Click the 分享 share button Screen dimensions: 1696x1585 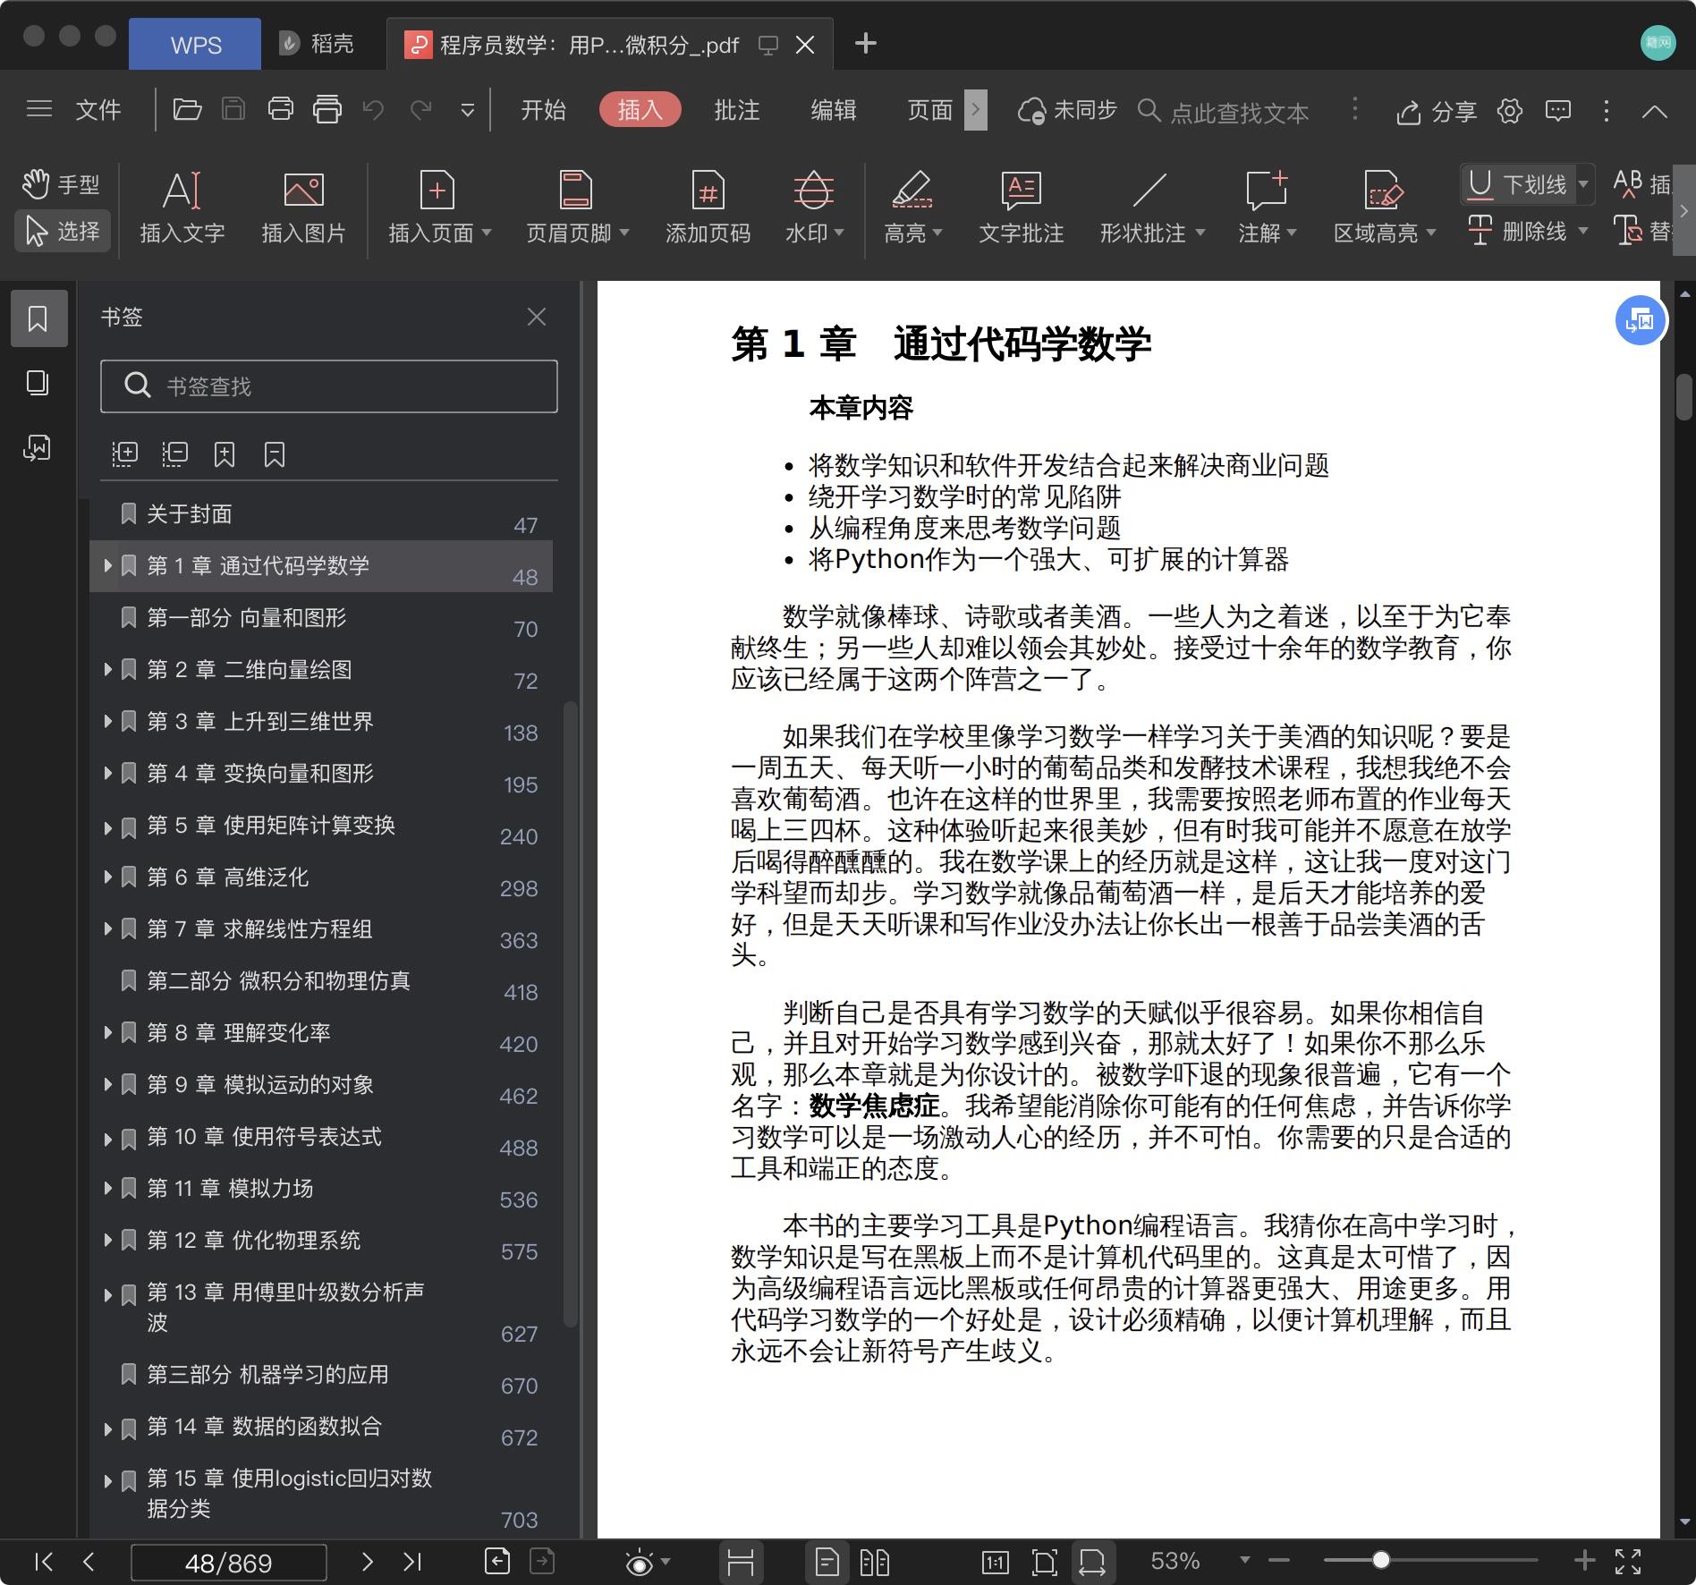[1436, 111]
